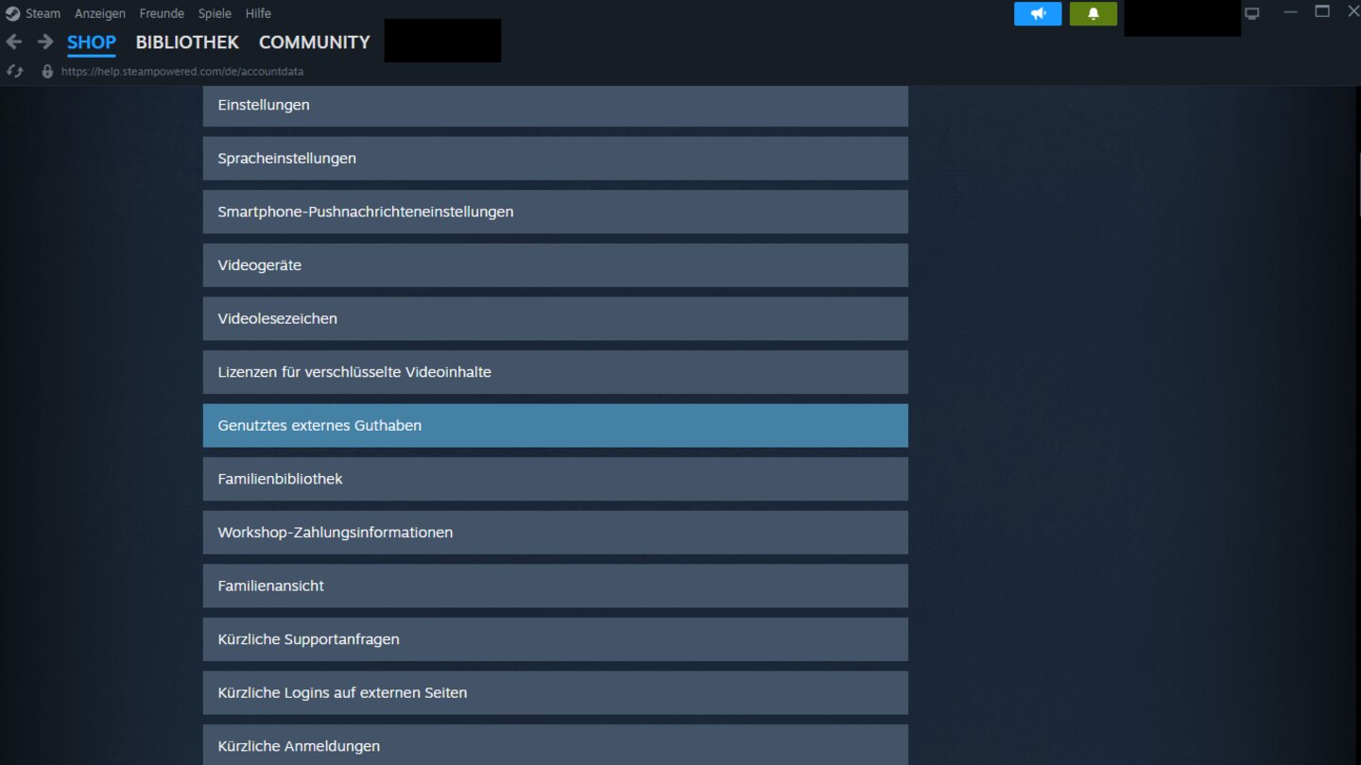Switch to the BIBLIOTHEK tab

(x=186, y=42)
